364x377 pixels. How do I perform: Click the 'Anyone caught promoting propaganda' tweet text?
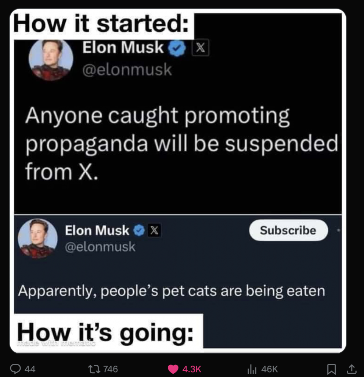coord(182,143)
